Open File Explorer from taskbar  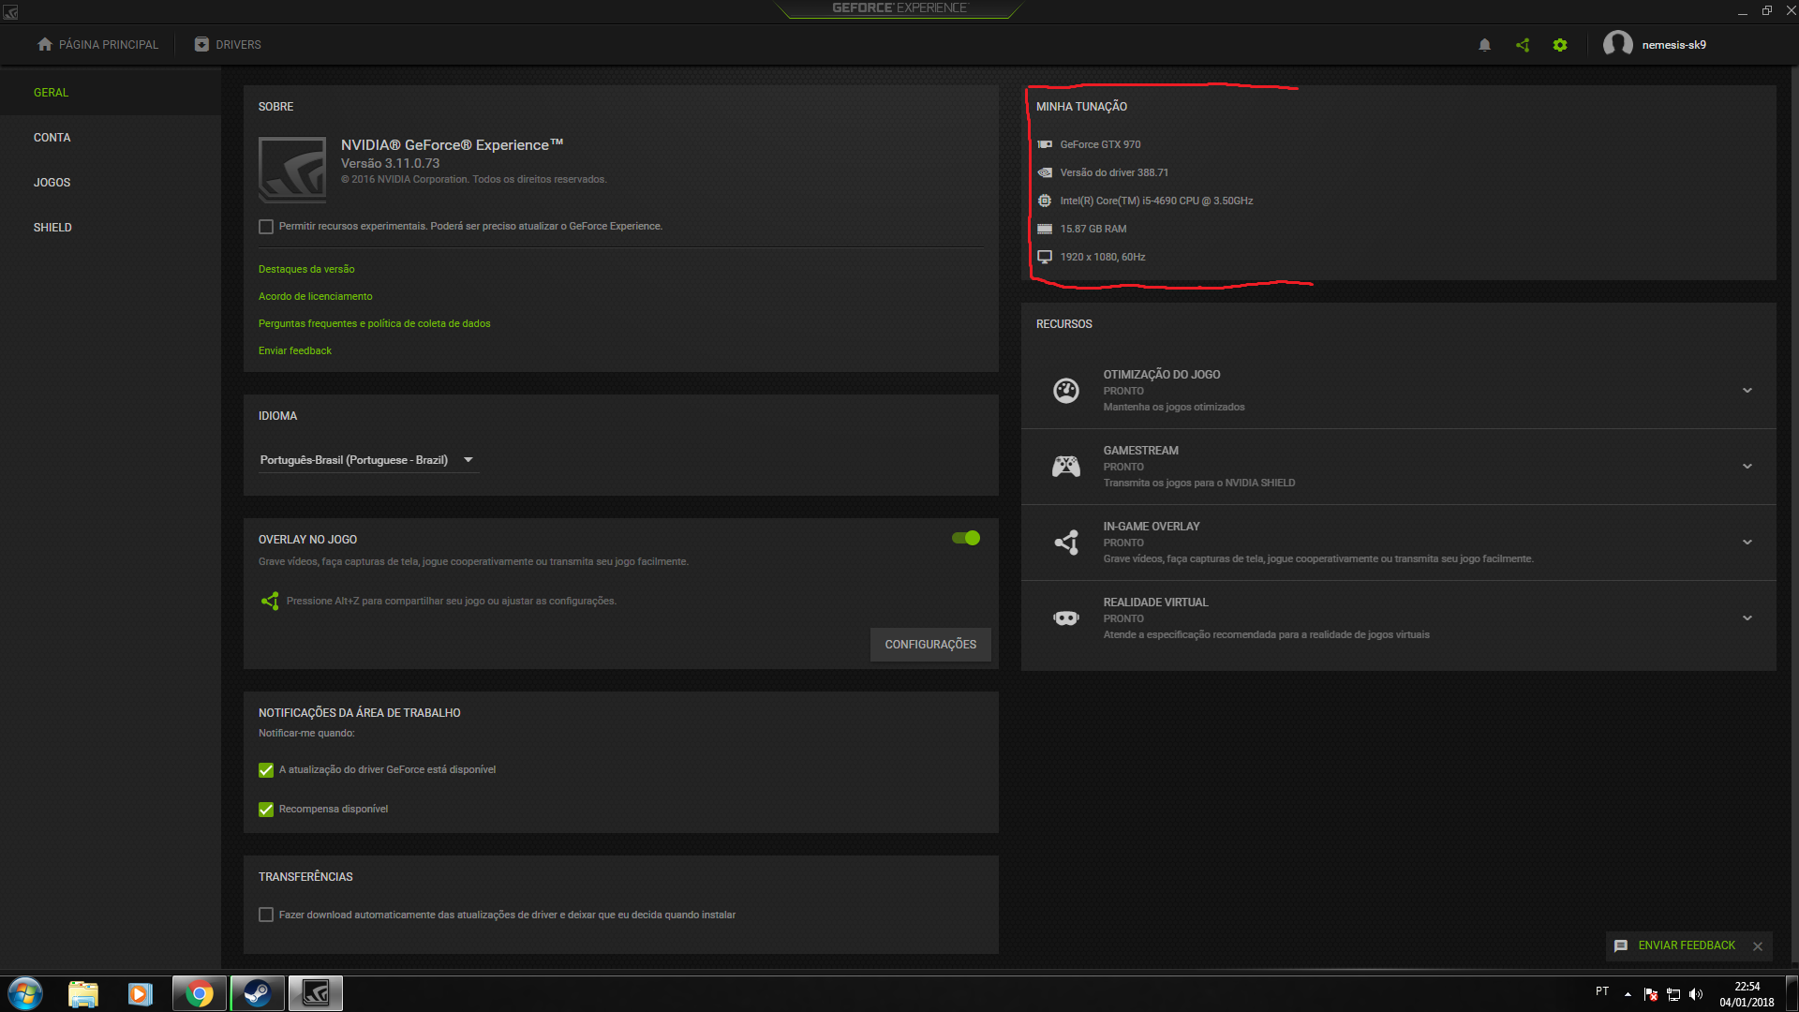tap(83, 993)
